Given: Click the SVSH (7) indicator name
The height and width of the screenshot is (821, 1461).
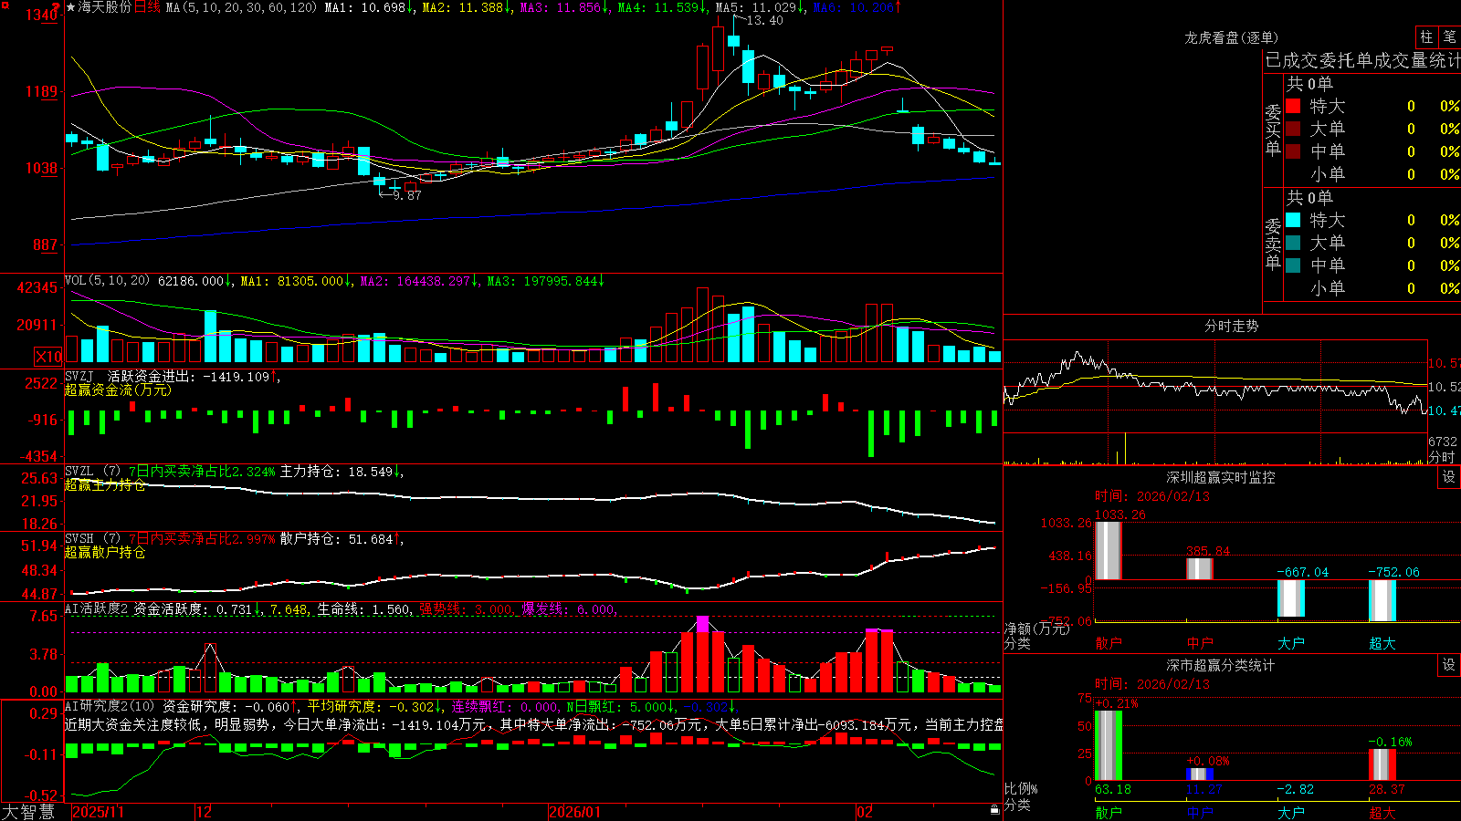Looking at the screenshot, I should 92,539.
